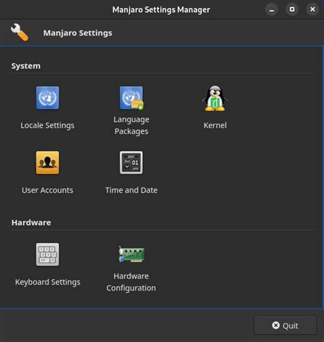The image size is (324, 342).
Task: Click the "Manjaro Settings" header text
Action: 78,33
